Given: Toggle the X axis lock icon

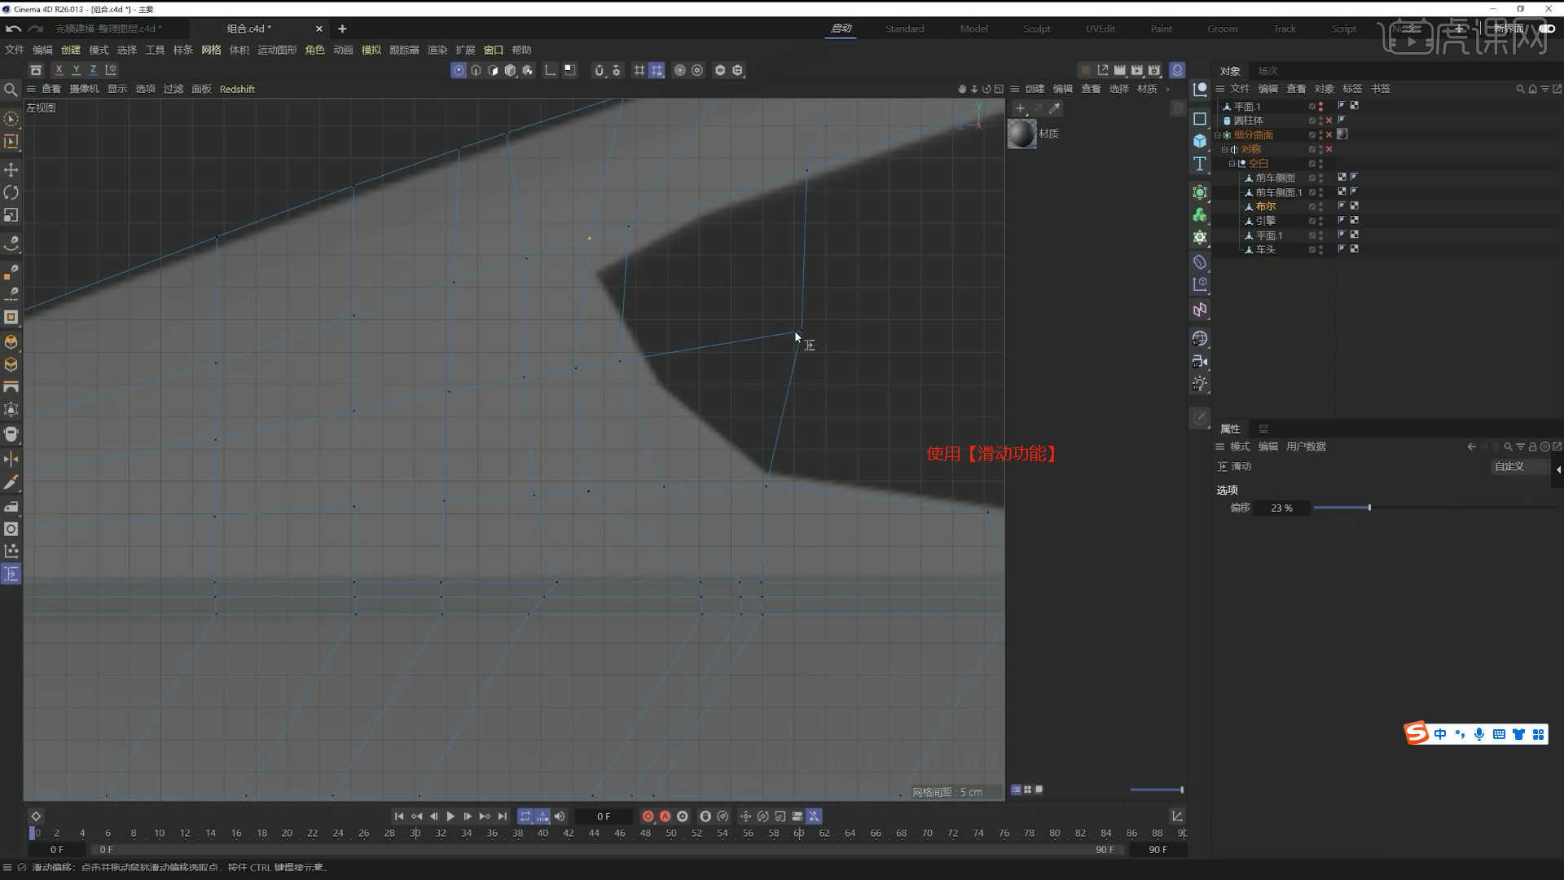Looking at the screenshot, I should pyautogui.click(x=59, y=70).
